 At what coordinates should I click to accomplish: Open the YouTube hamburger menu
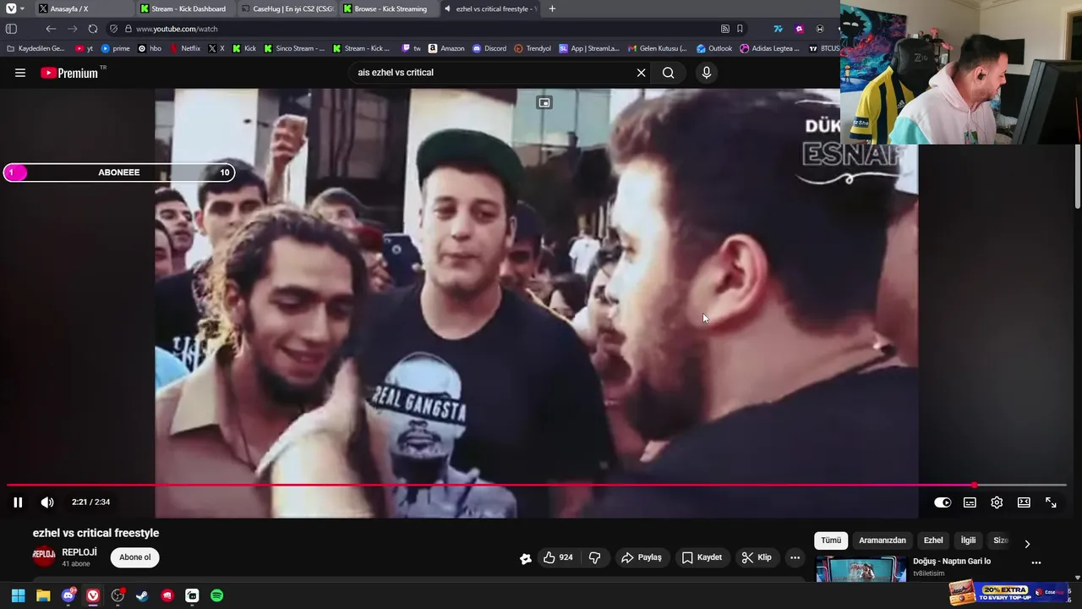tap(20, 73)
